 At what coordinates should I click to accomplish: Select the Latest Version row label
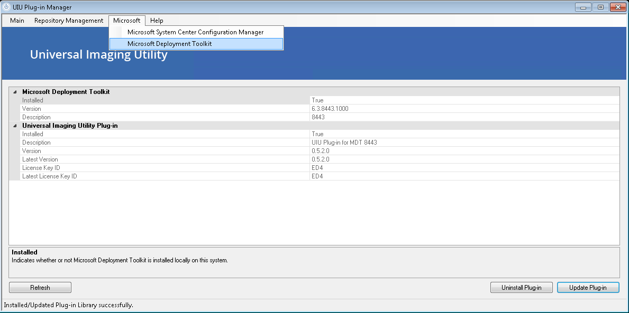40,159
